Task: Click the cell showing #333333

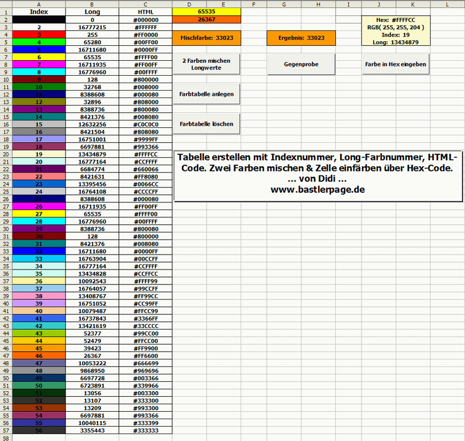Action: click(x=146, y=430)
